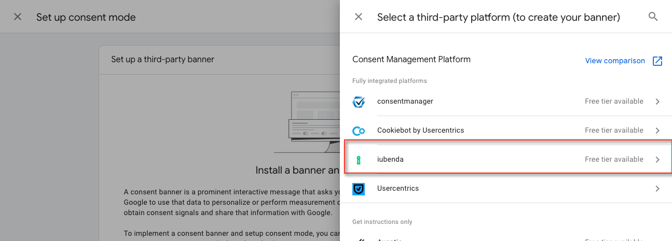This screenshot has height=241, width=672.
Task: Open the View comparison link
Action: (x=615, y=61)
